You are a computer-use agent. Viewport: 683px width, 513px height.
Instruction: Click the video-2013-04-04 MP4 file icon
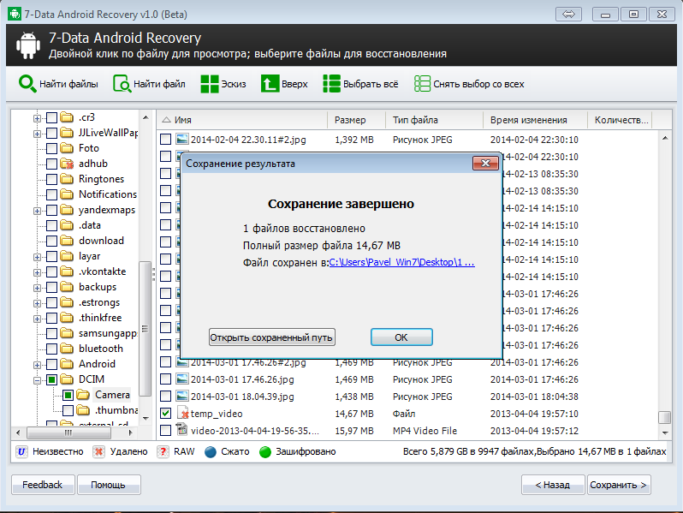[x=181, y=430]
